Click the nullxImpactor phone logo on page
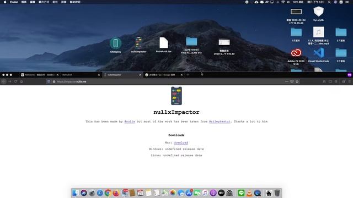Image resolution: width=353 pixels, height=198 pixels. click(176, 96)
